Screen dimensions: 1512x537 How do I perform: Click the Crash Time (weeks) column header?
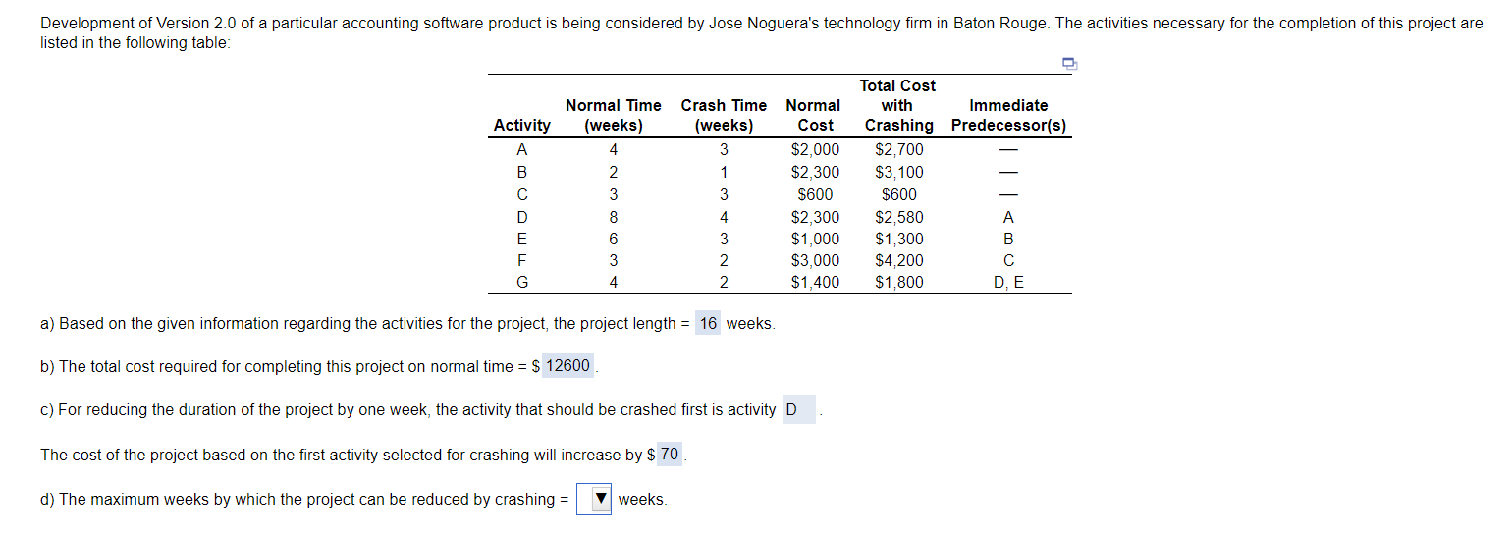(x=724, y=115)
